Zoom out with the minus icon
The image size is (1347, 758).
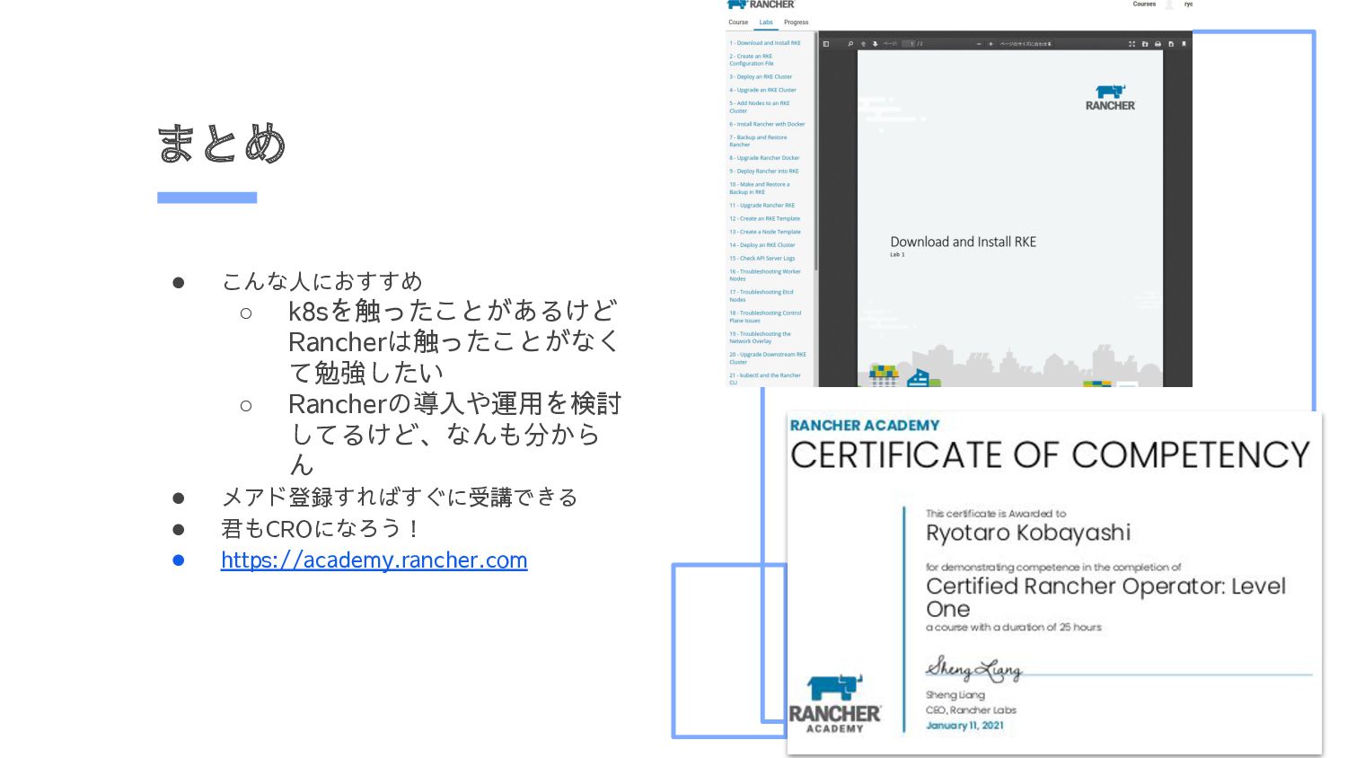[x=979, y=44]
